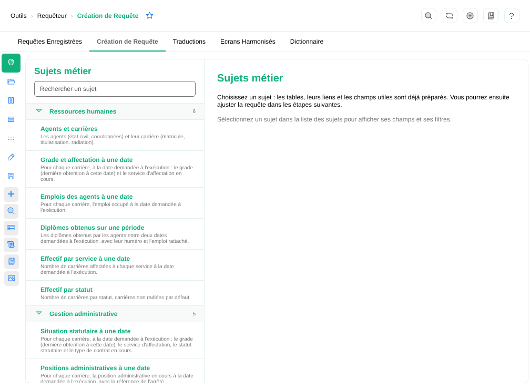The image size is (530, 389).
Task: Open the book icon in the top header
Action: click(x=491, y=16)
